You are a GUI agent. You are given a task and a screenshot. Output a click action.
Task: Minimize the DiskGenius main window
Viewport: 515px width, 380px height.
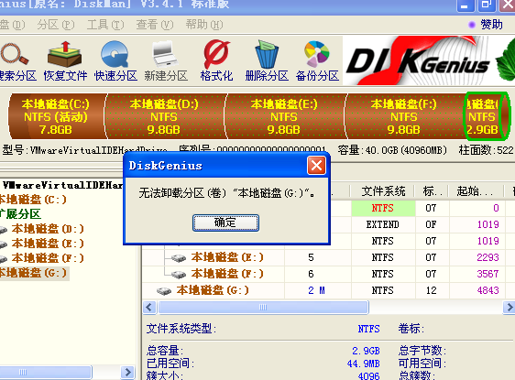pyautogui.click(x=465, y=5)
